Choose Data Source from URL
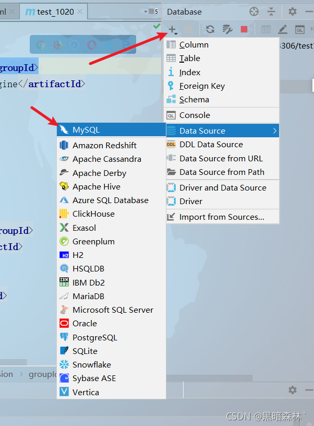Viewport: 314px width, 426px height. point(222,158)
